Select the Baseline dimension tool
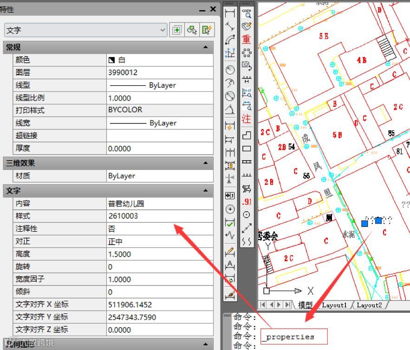410x350 pixels. 230,139
